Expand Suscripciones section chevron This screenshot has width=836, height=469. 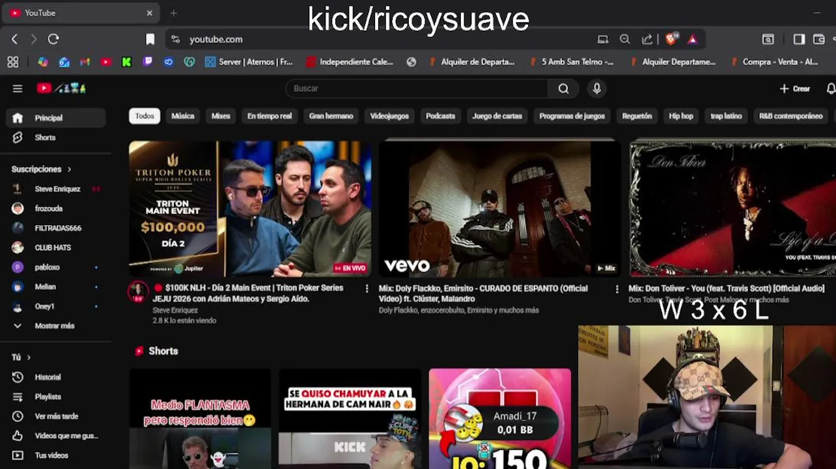69,169
